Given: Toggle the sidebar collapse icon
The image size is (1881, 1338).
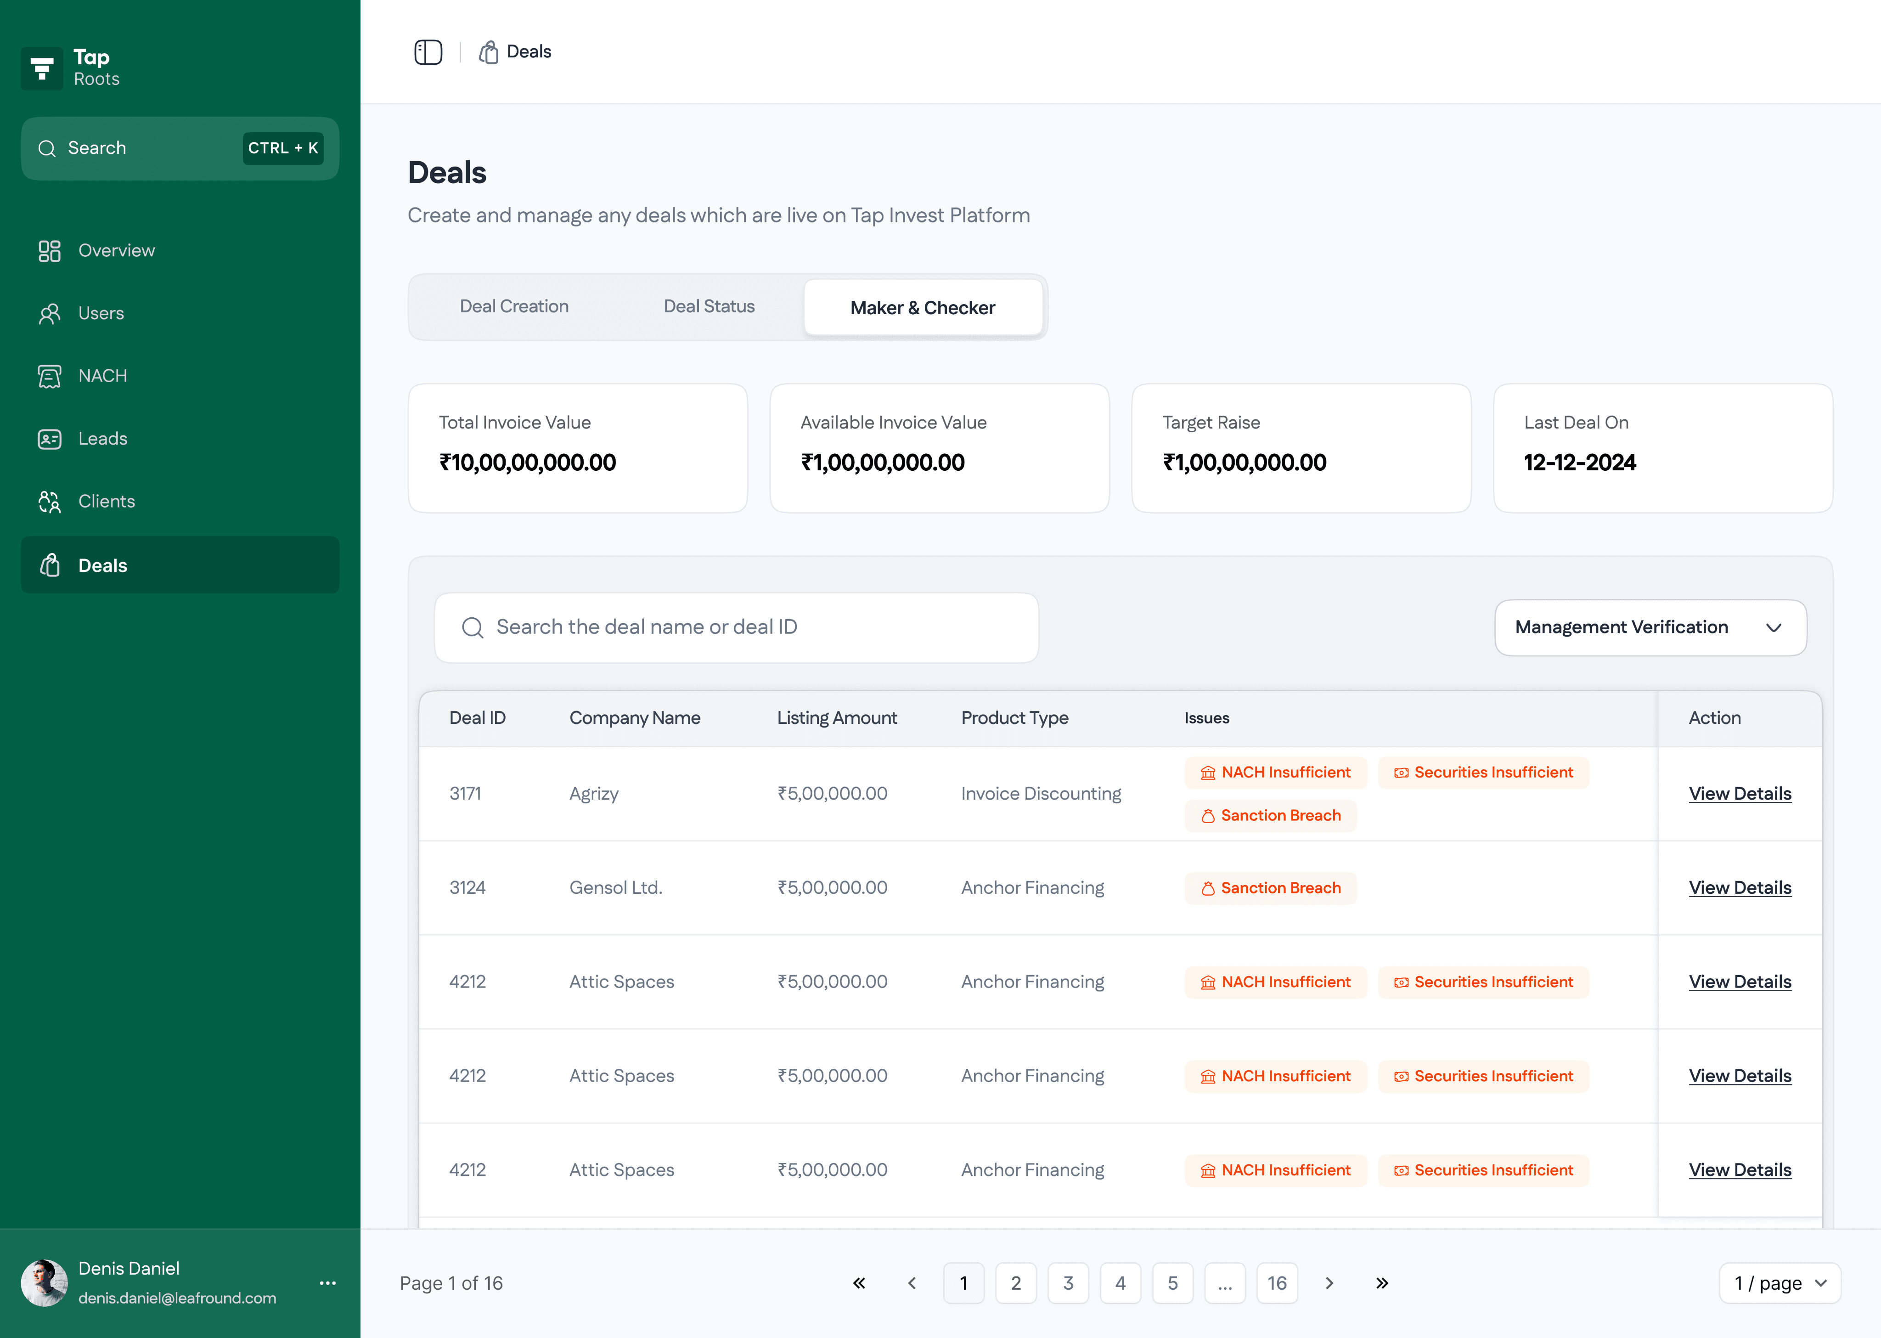Looking at the screenshot, I should [428, 52].
